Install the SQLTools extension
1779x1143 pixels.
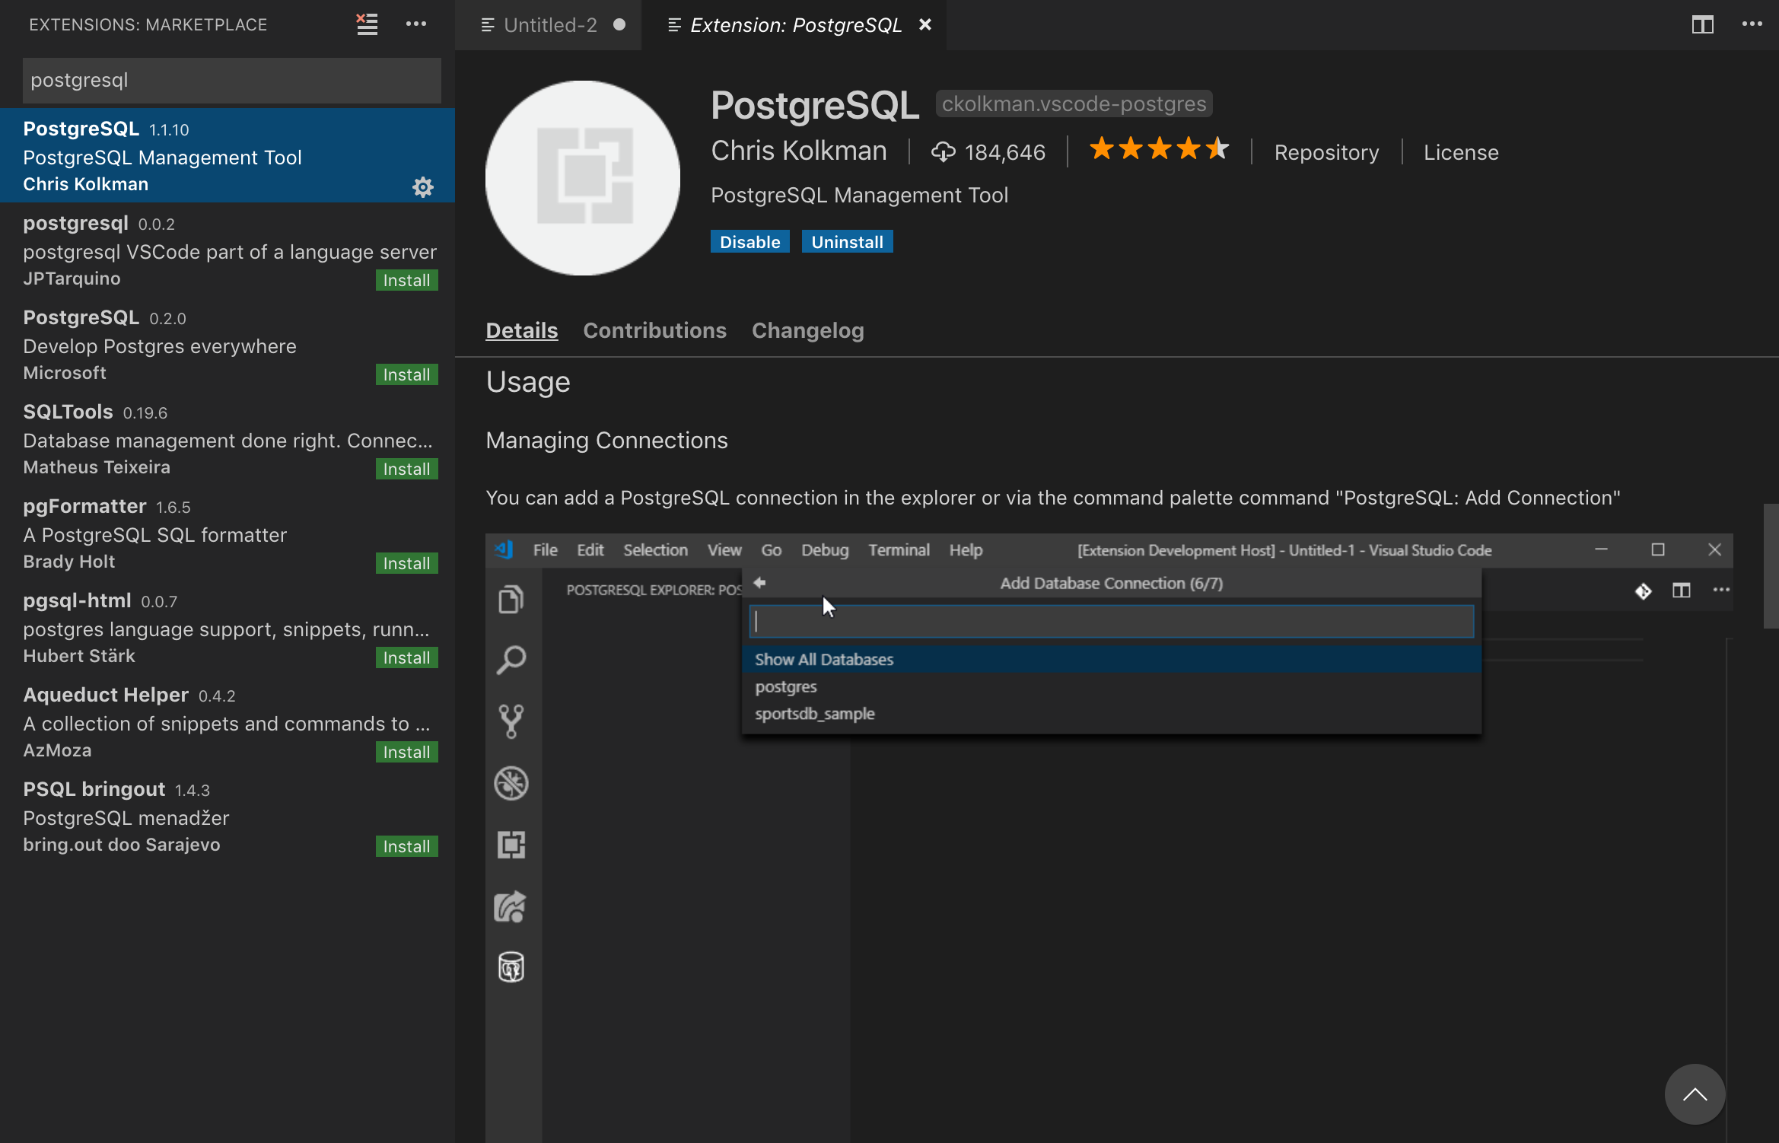[x=406, y=469]
